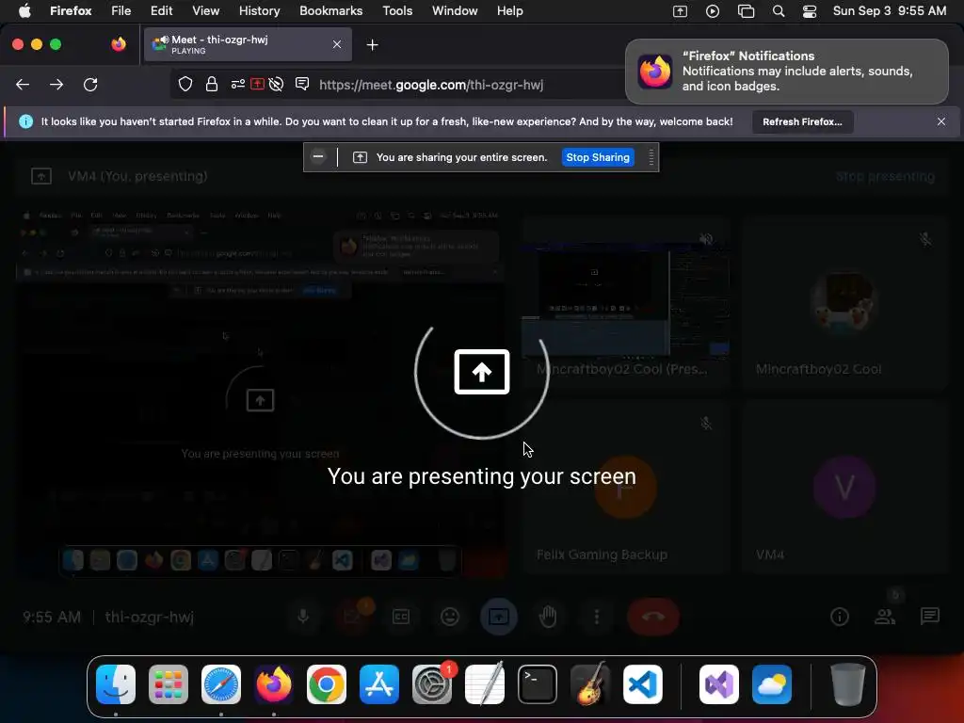Open the View menu
The image size is (964, 723).
[x=205, y=11]
